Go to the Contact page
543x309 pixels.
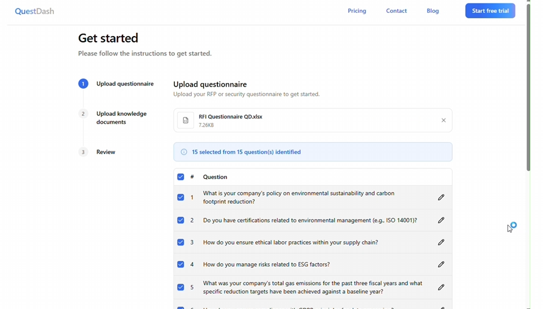pos(396,11)
